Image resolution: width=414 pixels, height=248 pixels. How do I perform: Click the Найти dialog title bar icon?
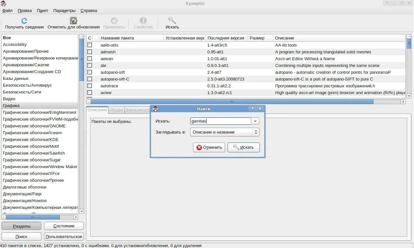(155, 109)
